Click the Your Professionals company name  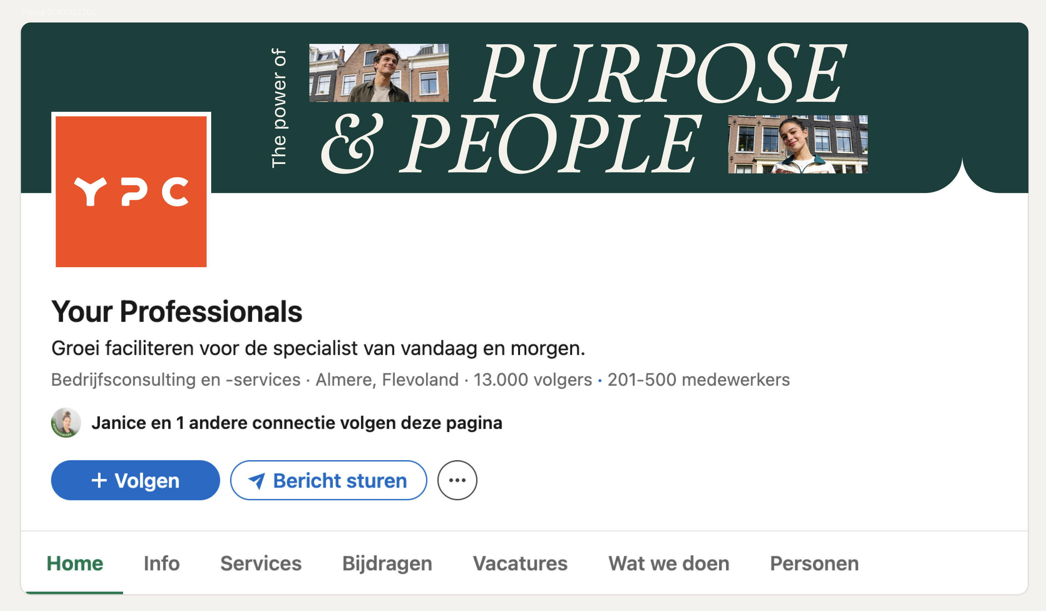click(177, 311)
